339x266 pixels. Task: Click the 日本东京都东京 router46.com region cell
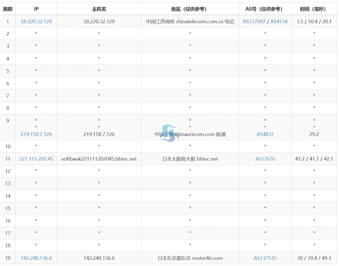190,258
